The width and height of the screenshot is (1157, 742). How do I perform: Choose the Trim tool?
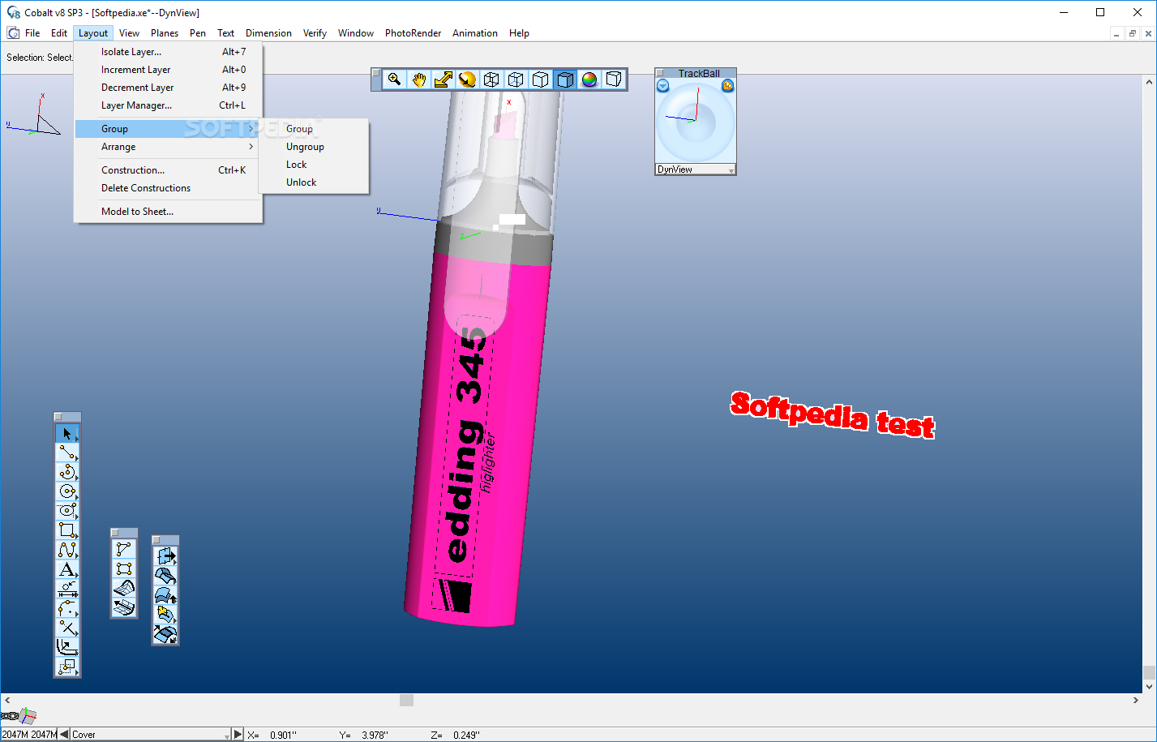click(67, 628)
